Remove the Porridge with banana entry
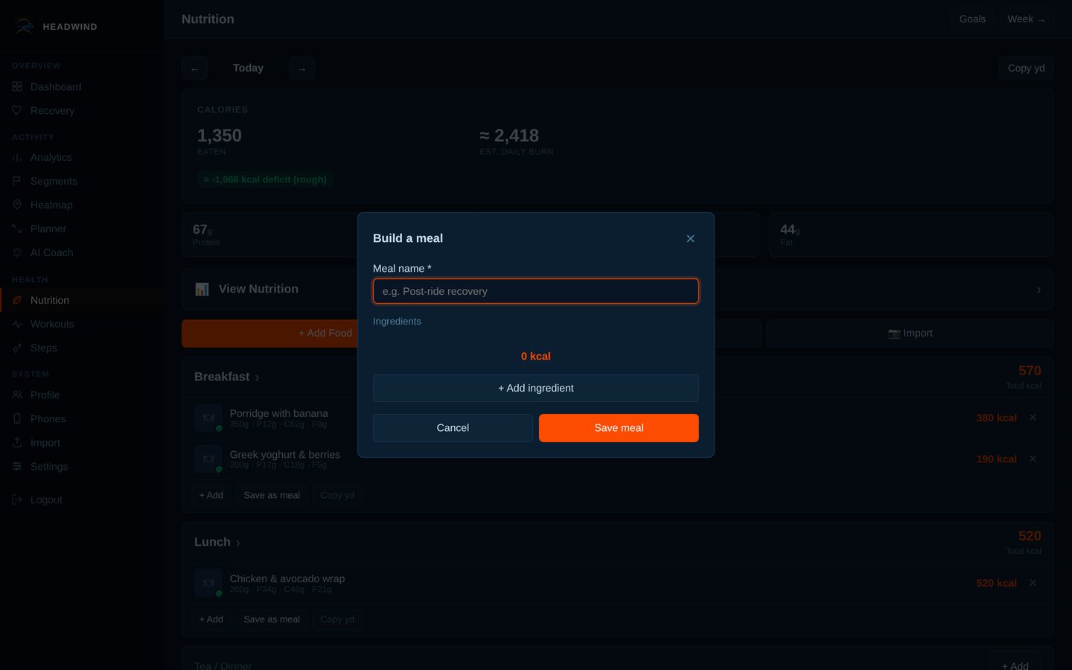Viewport: 1072px width, 670px height. point(1033,418)
